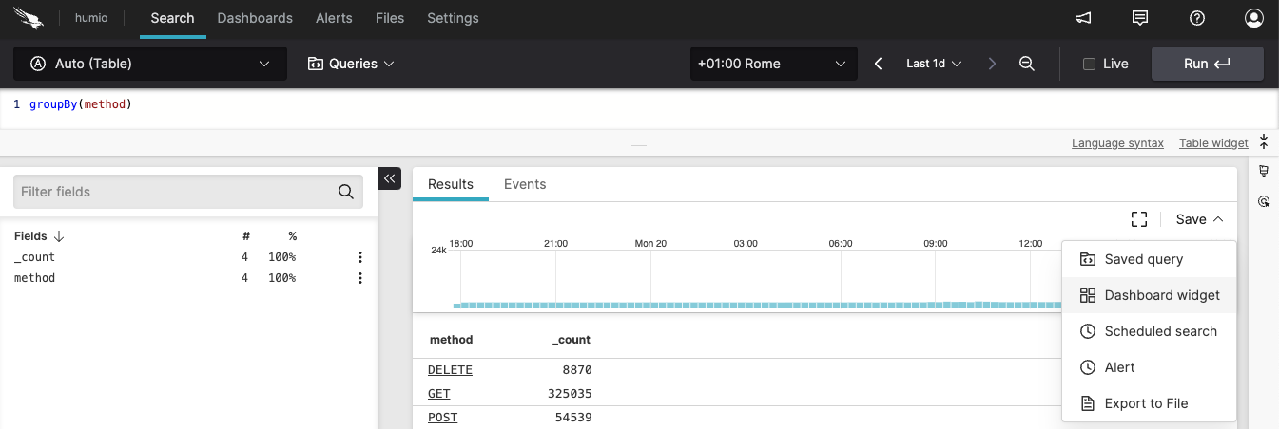Image resolution: width=1279 pixels, height=429 pixels.
Task: Enable the Live checkbox
Action: pyautogui.click(x=1090, y=64)
